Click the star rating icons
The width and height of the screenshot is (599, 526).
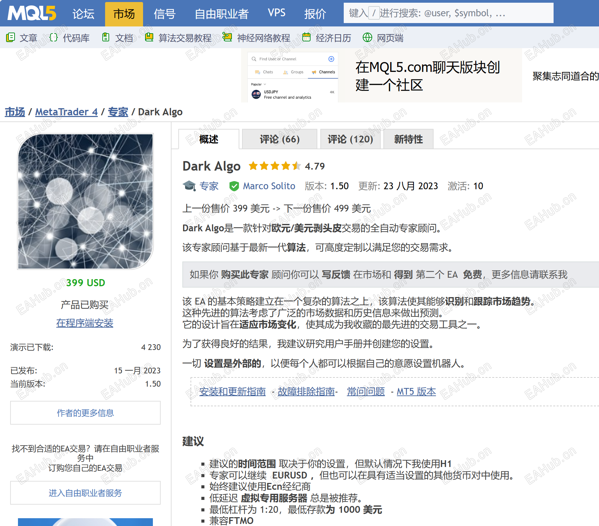(275, 166)
